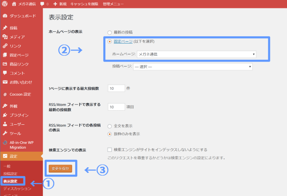Open the メガネ通信 site name menu
This screenshot has height=196, width=287.
[27, 4]
